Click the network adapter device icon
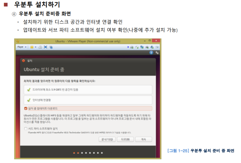The height and width of the screenshot is (163, 241). click(142, 47)
